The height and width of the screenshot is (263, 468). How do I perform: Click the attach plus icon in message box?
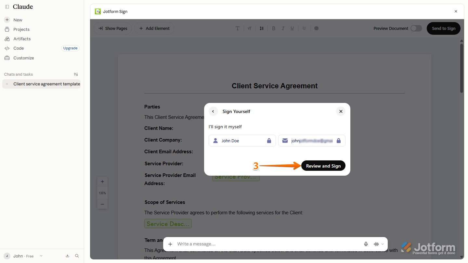170,244
